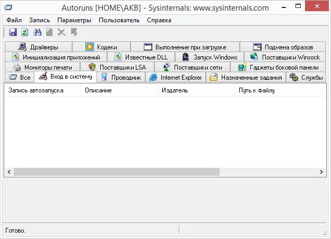The image size is (331, 239).
Task: Minimize the Autoruns window
Action: tap(284, 7)
